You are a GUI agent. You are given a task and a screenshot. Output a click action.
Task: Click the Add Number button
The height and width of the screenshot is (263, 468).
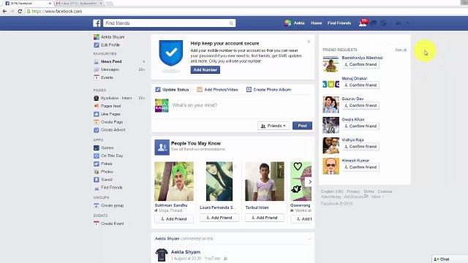[x=205, y=70]
